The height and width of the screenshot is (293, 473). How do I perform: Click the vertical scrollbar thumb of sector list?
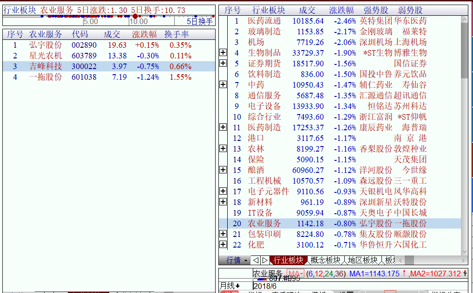pos(465,50)
